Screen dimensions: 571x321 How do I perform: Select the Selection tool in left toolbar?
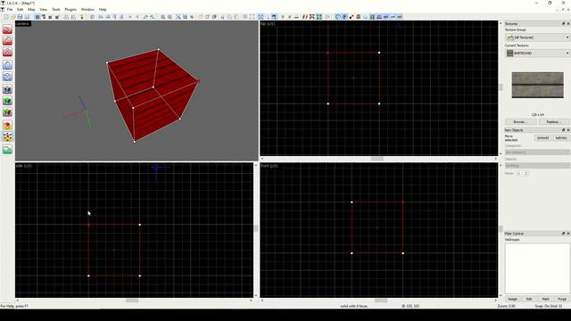(x=7, y=29)
